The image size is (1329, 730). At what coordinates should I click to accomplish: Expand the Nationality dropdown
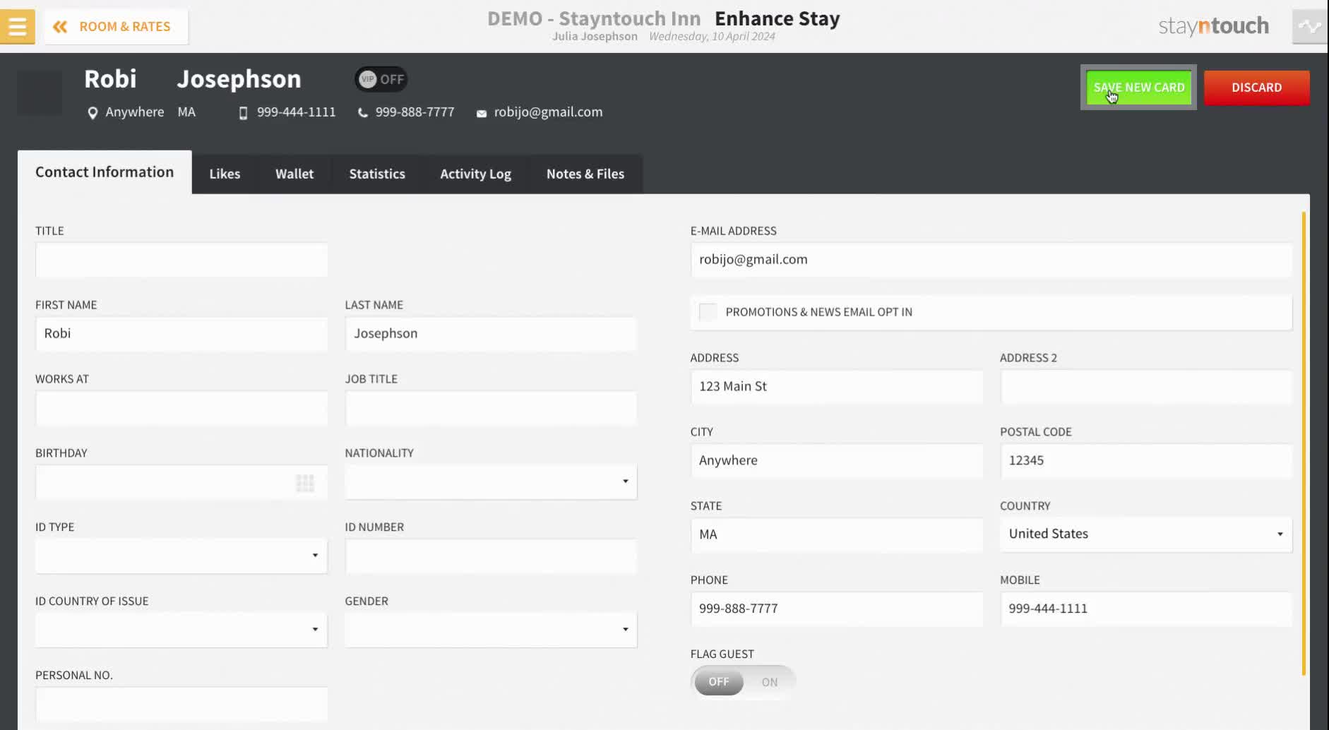(x=491, y=481)
